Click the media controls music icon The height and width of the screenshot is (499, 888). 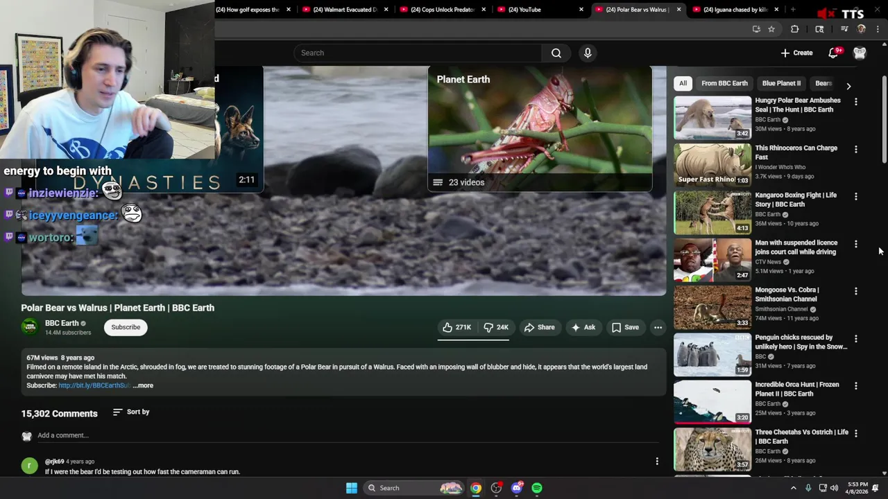844,29
